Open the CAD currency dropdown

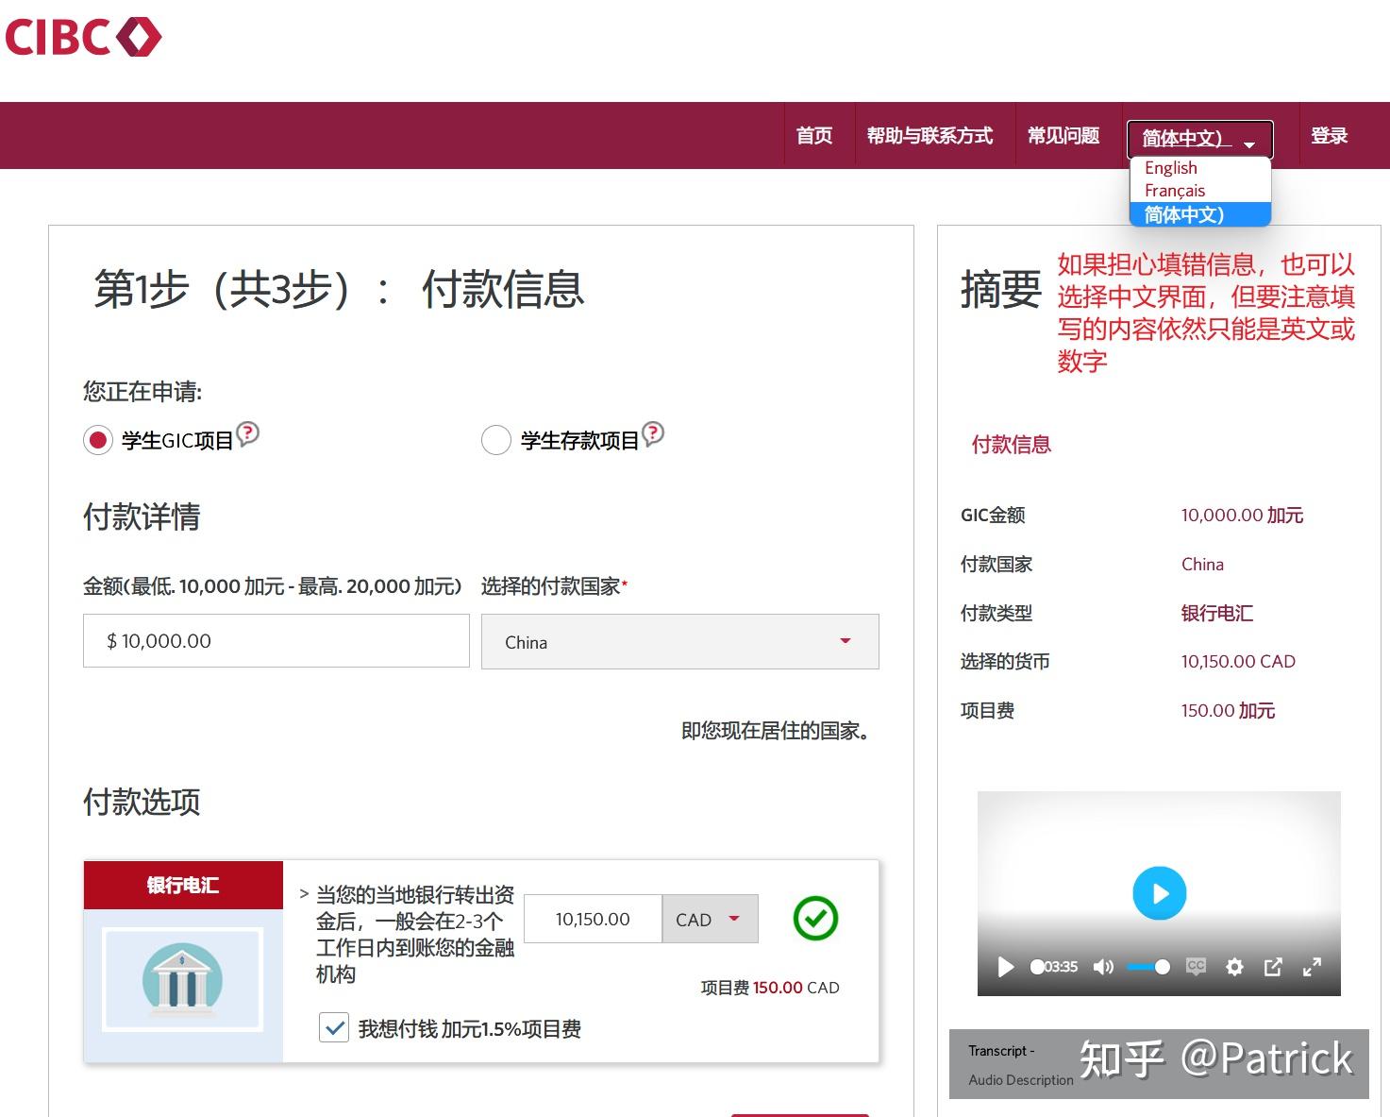click(709, 918)
